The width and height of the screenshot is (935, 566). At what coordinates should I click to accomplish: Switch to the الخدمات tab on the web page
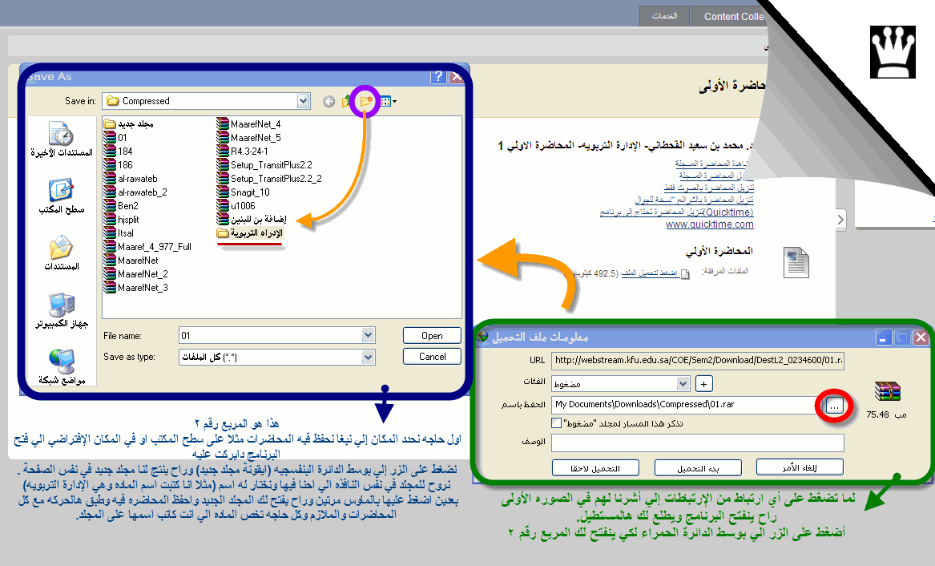pos(664,16)
